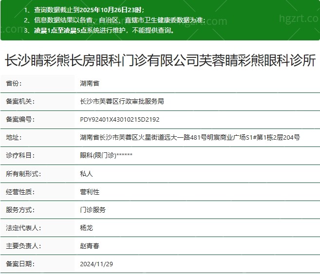
Task: Click the 诊疗科目 value 眼科(限门诊)
Action: tap(106, 156)
